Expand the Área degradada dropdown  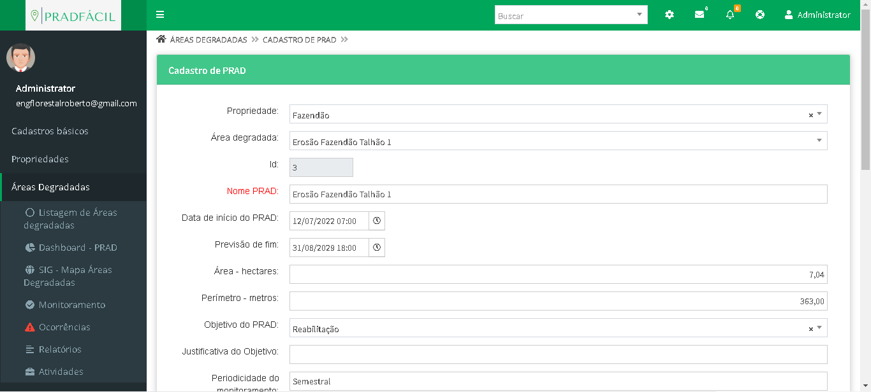point(819,141)
